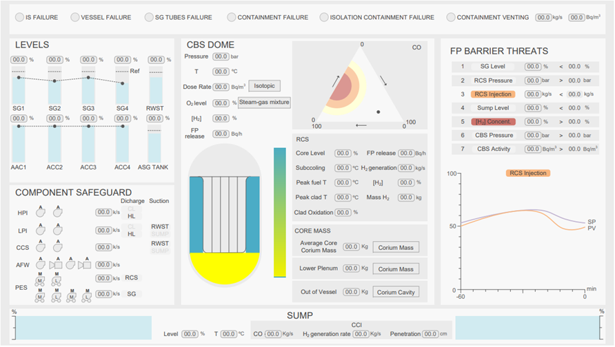The height and width of the screenshot is (347, 615).
Task: Choose RWST suction for the LPI row
Action: click(159, 227)
